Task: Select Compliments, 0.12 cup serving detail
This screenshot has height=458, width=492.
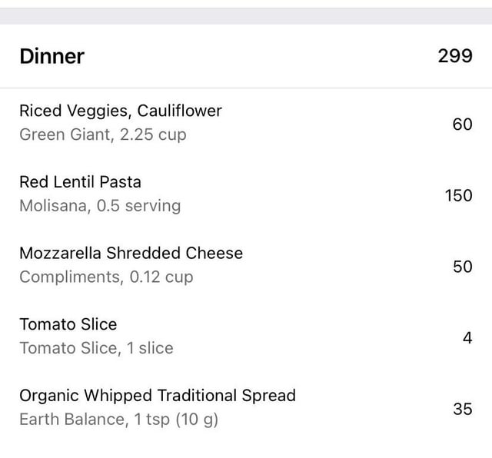Action: [x=106, y=277]
